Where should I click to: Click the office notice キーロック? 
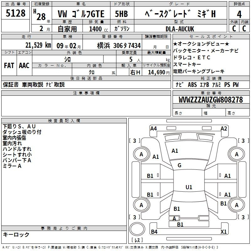click(x=16, y=235)
